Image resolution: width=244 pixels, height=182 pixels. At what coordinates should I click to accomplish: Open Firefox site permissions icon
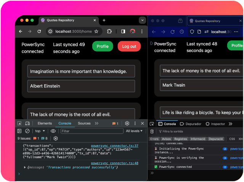[207, 32]
